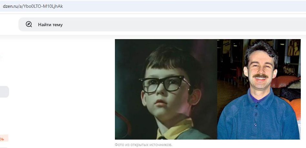Viewport: 306px width, 148px height.
Task: Open the photo of smiling man in blue
Action: [x=259, y=89]
